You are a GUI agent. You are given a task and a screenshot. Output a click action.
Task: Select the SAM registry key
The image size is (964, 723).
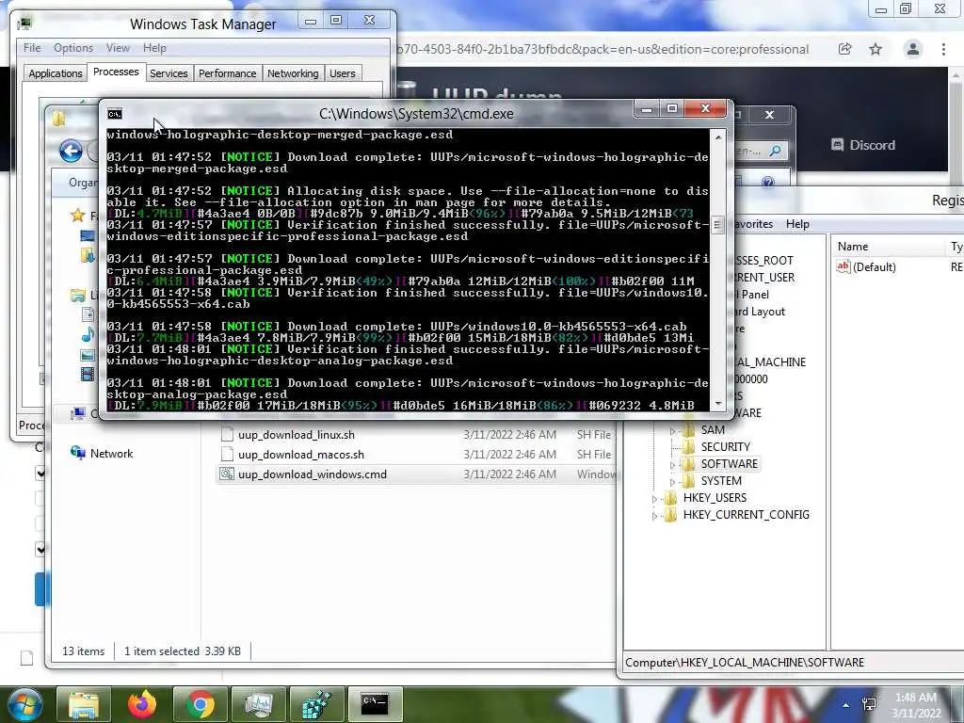(x=713, y=429)
